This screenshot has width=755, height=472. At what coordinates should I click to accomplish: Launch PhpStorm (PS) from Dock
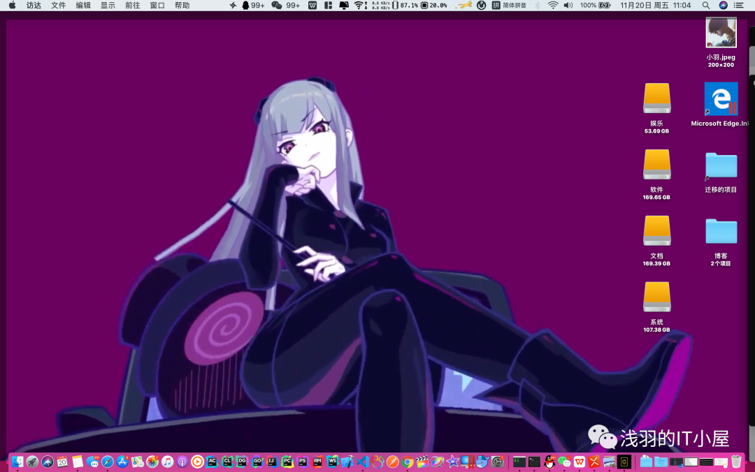(x=303, y=462)
